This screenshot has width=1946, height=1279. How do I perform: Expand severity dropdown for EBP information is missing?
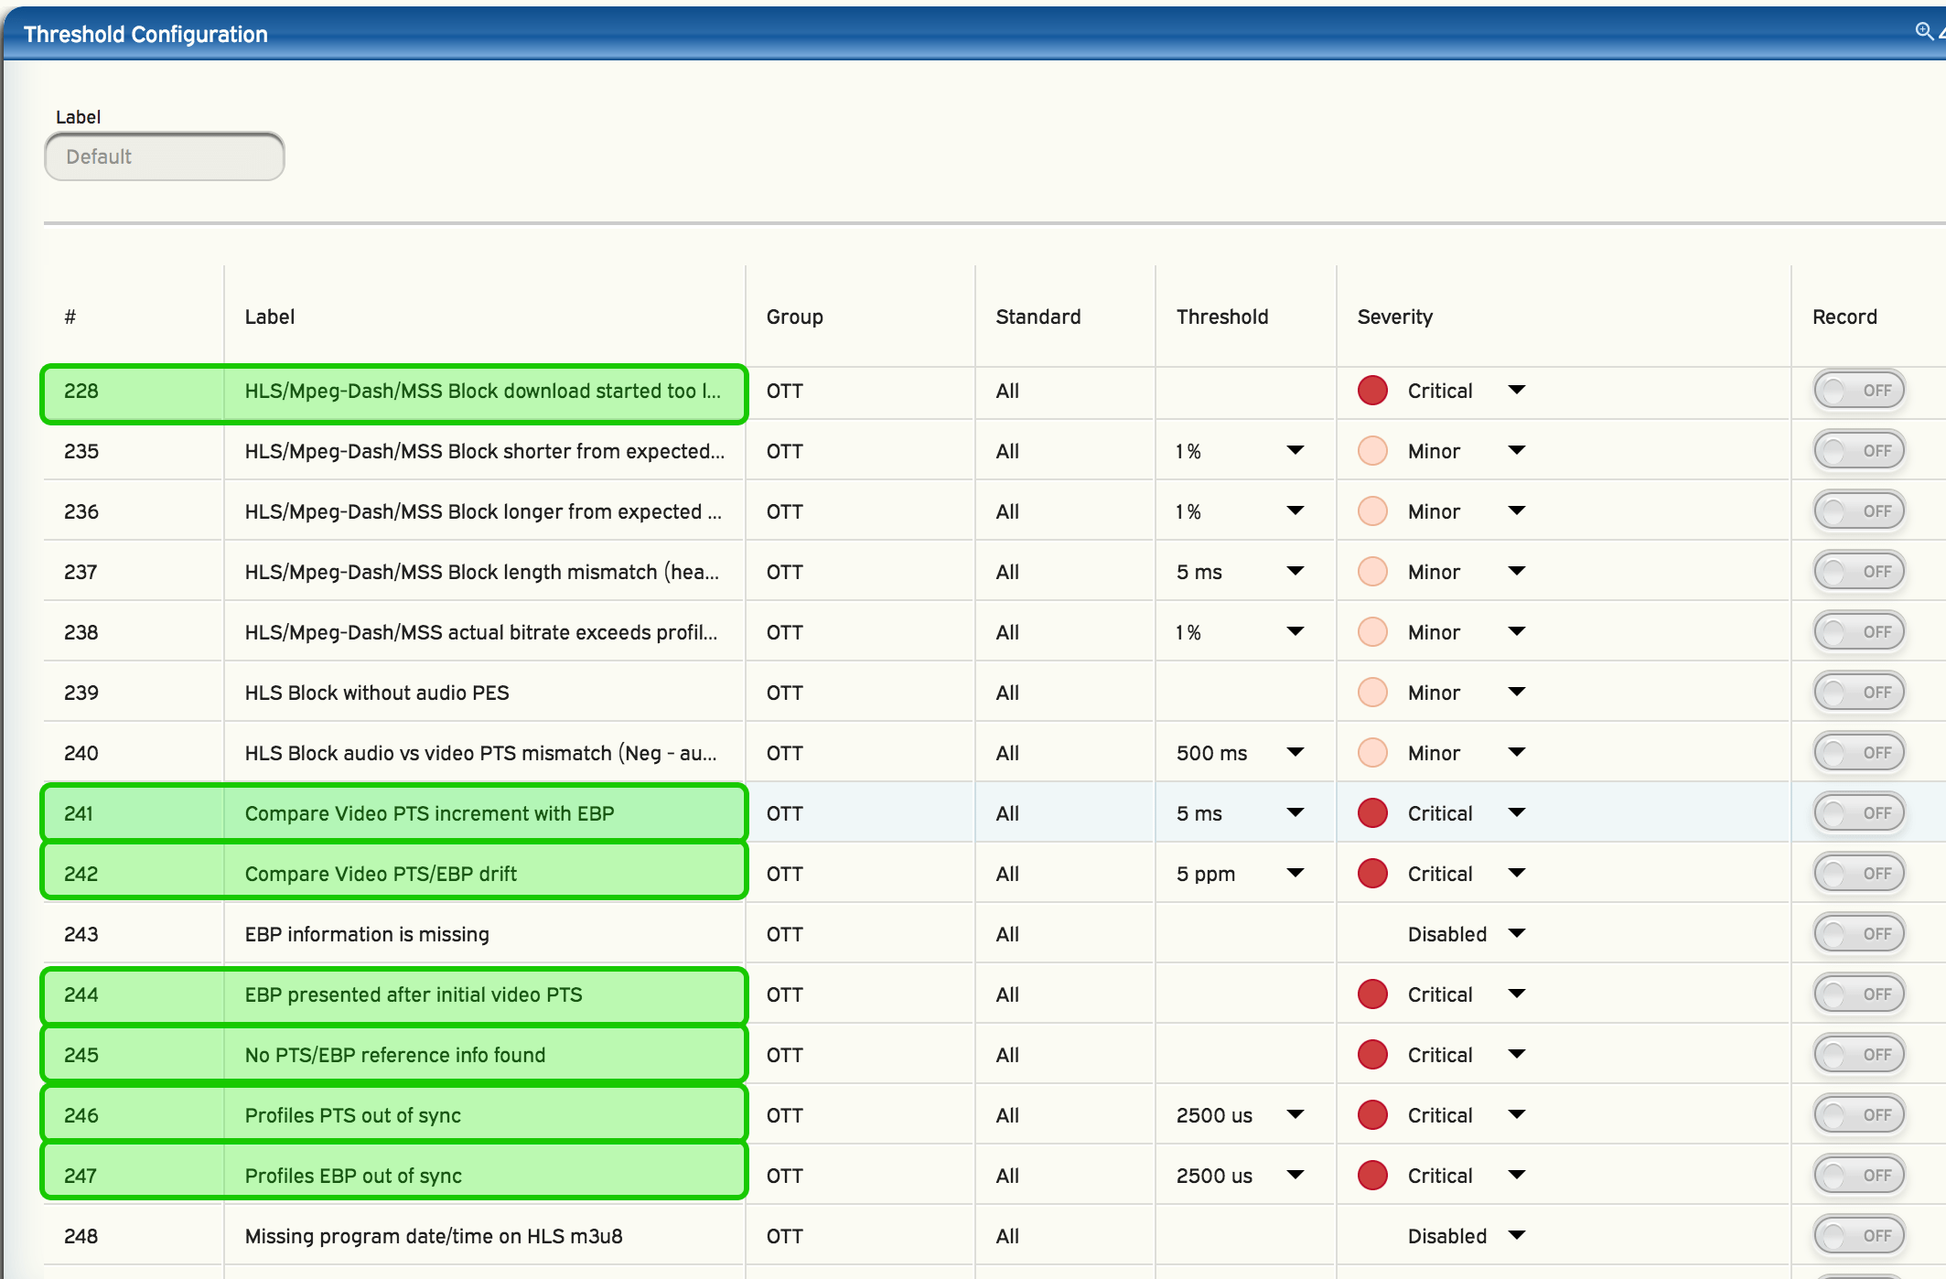[1516, 934]
